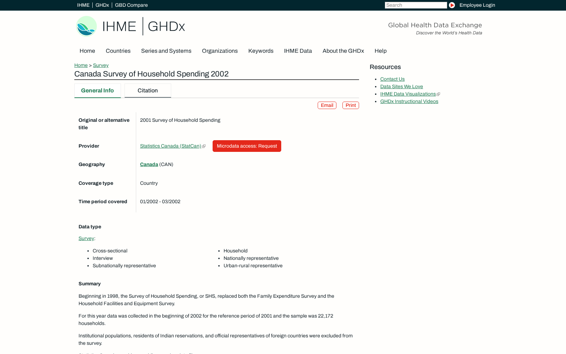566x354 pixels.
Task: Switch to the Citation tab
Action: [x=148, y=91]
